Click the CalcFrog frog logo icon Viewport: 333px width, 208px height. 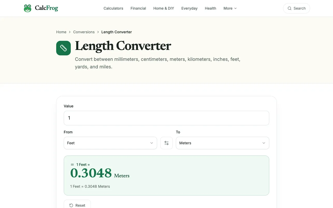[27, 8]
